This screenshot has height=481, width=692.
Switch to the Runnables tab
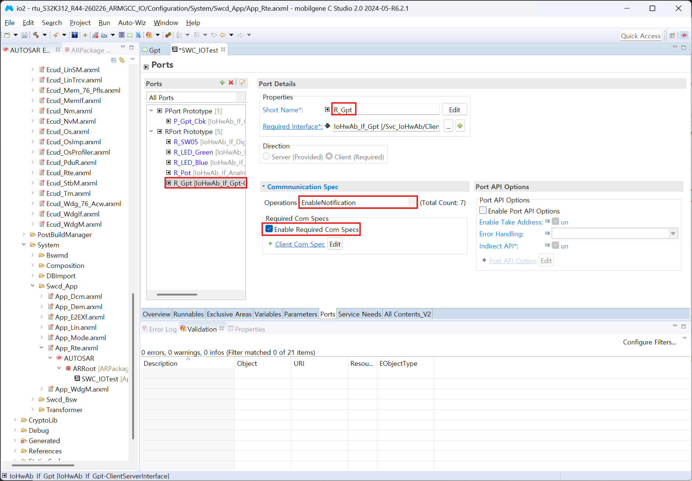tap(188, 314)
